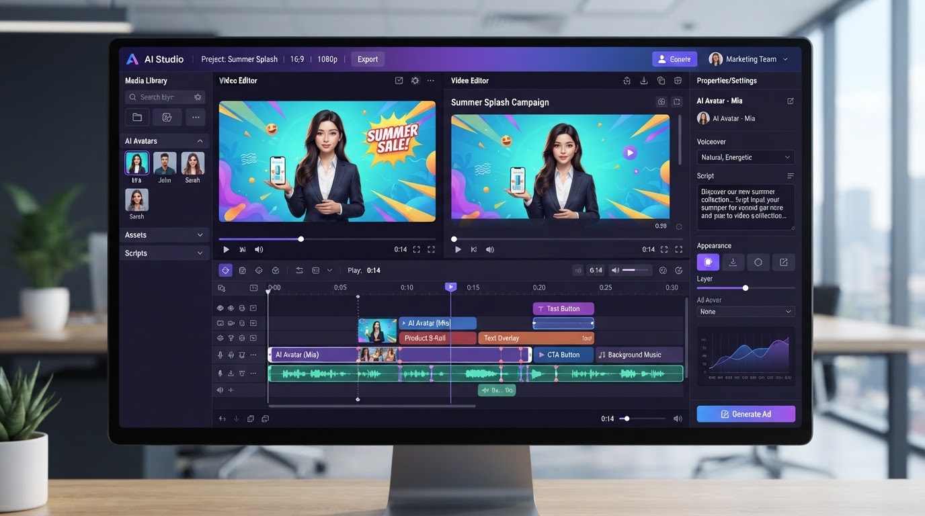Click the Export button

pyautogui.click(x=368, y=59)
